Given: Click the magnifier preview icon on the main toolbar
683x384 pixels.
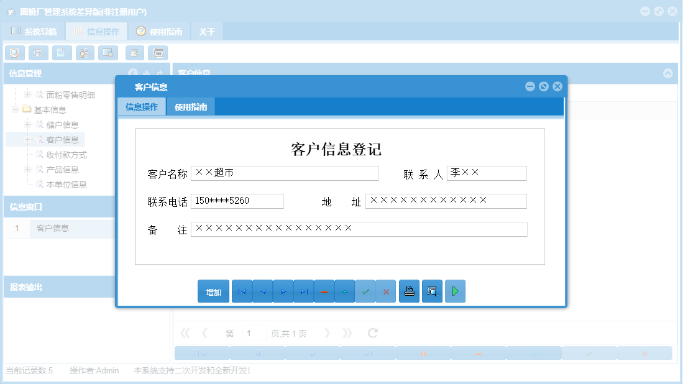Looking at the screenshot, I should 15,53.
